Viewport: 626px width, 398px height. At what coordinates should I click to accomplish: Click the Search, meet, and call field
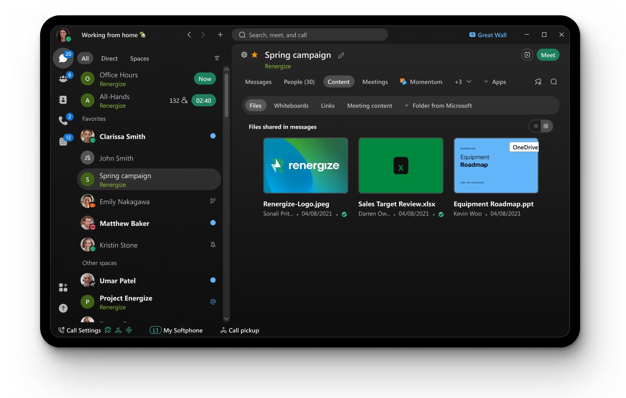click(x=310, y=35)
